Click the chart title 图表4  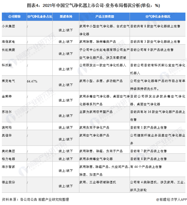click(93, 6)
